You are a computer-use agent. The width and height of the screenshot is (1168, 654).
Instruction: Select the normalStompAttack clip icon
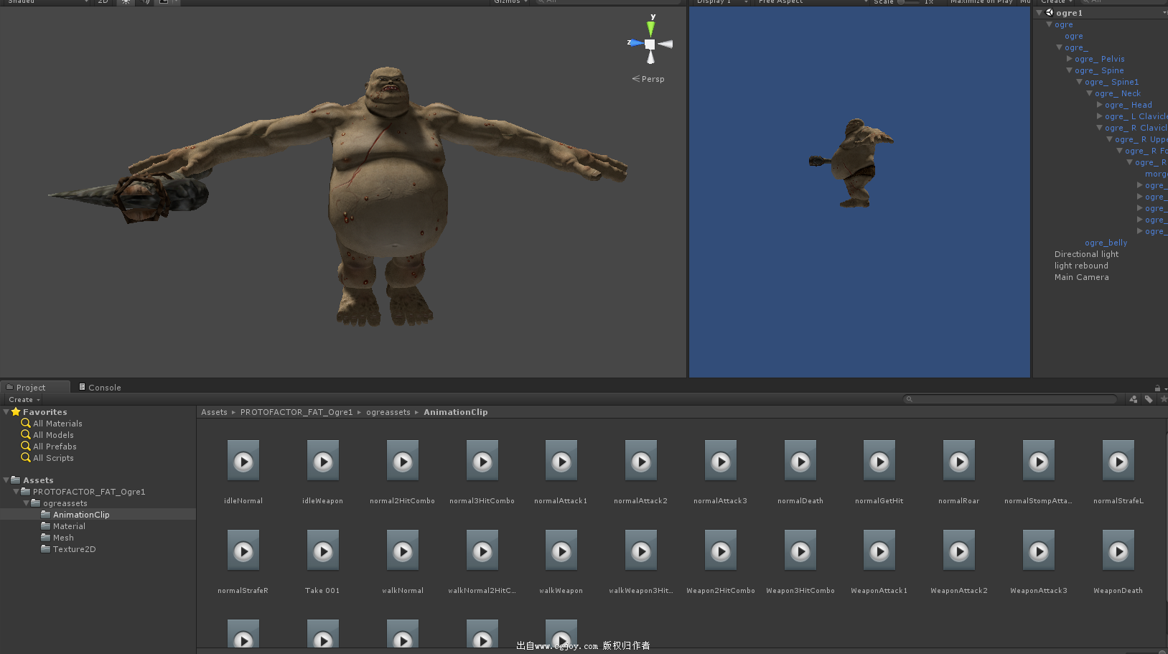point(1039,460)
